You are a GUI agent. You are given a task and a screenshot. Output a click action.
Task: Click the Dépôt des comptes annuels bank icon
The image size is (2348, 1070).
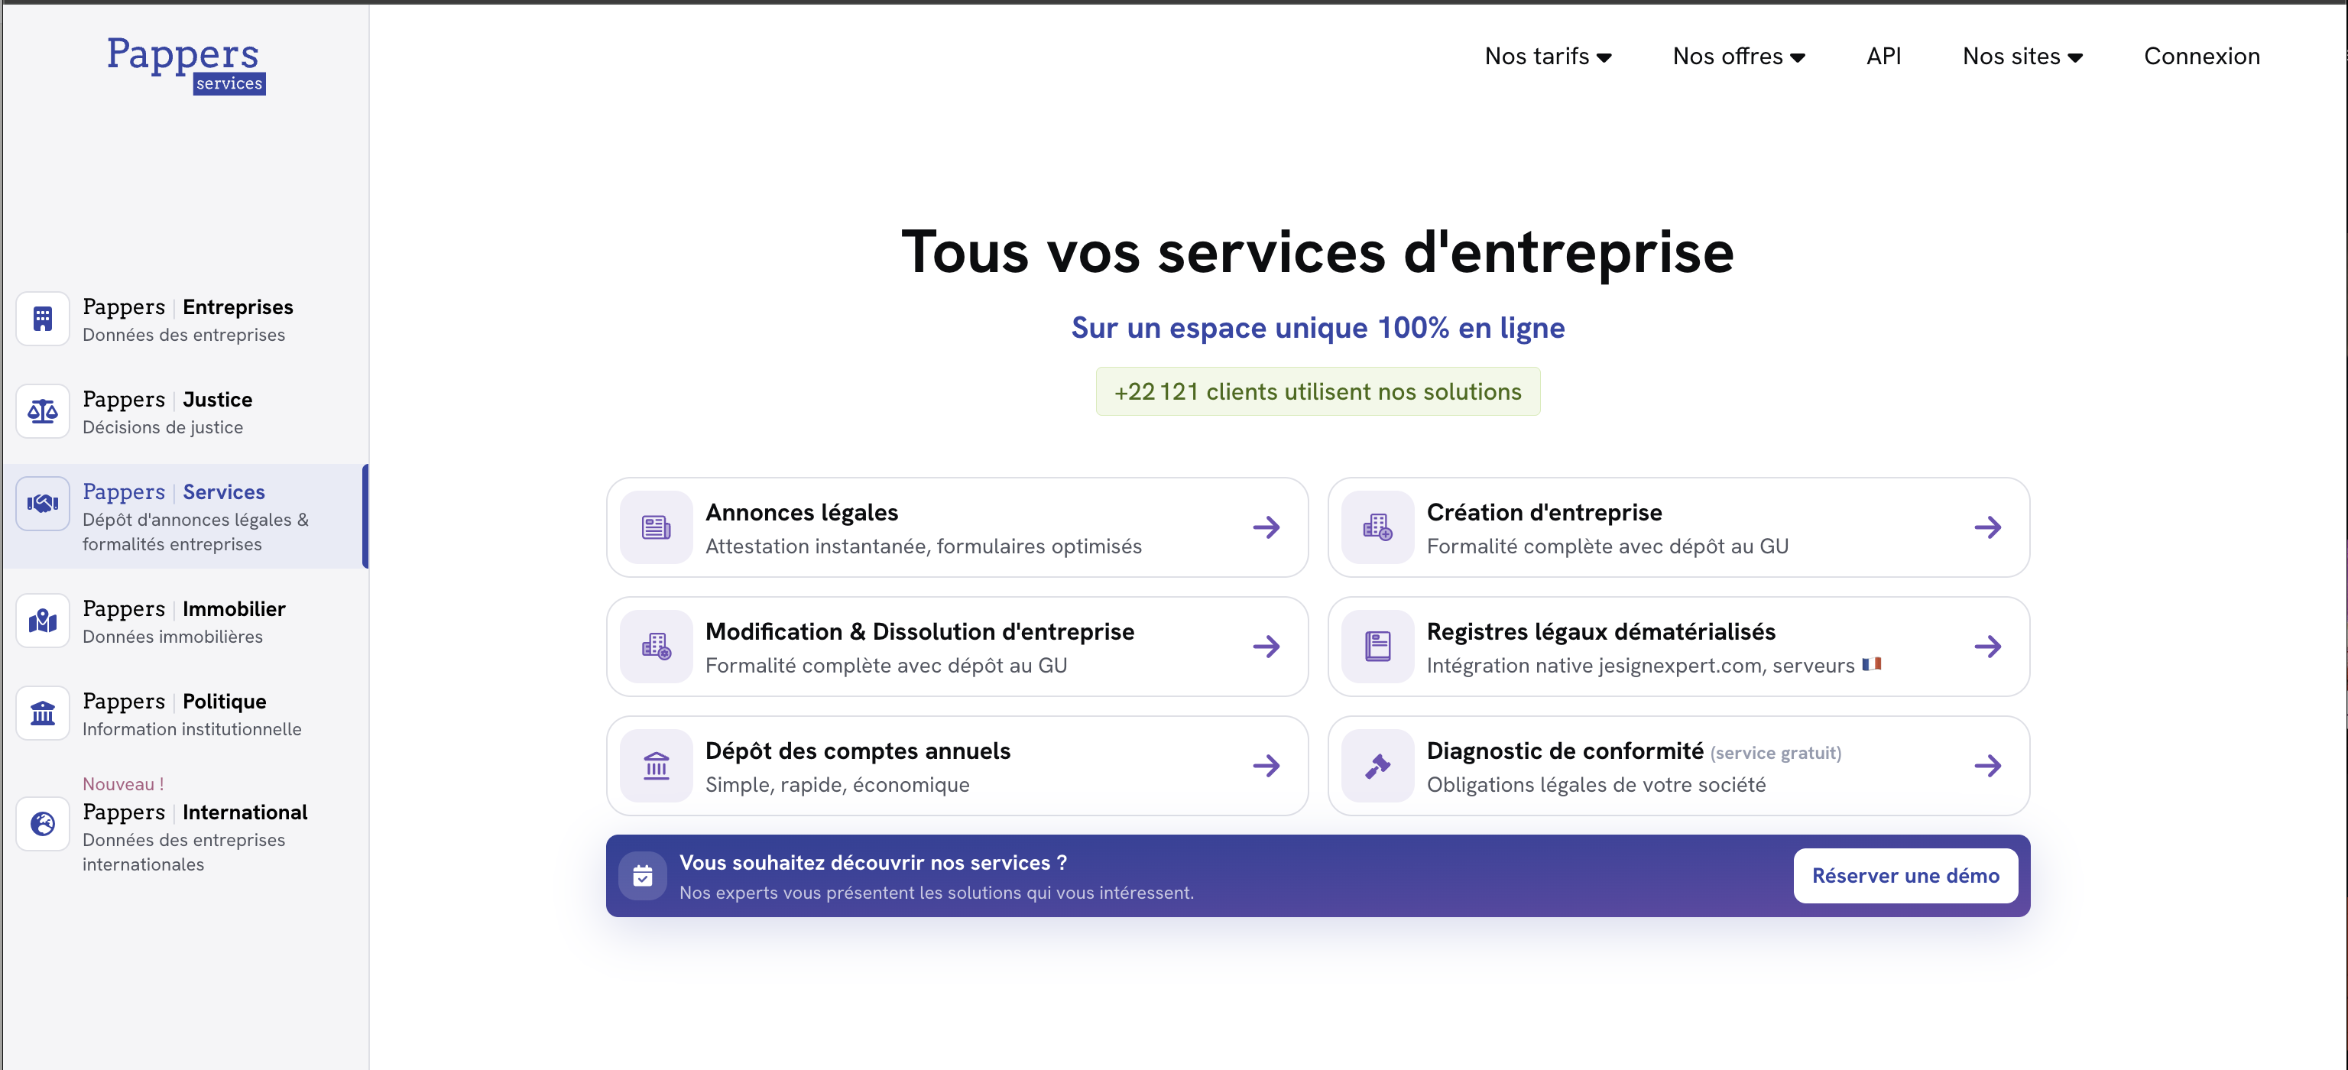pos(657,767)
